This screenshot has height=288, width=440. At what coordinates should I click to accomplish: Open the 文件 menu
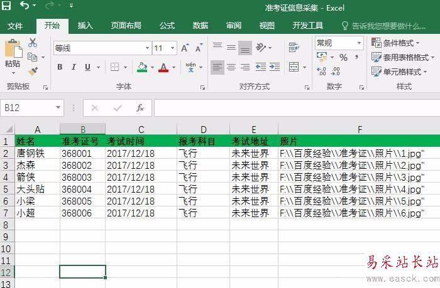pos(15,26)
